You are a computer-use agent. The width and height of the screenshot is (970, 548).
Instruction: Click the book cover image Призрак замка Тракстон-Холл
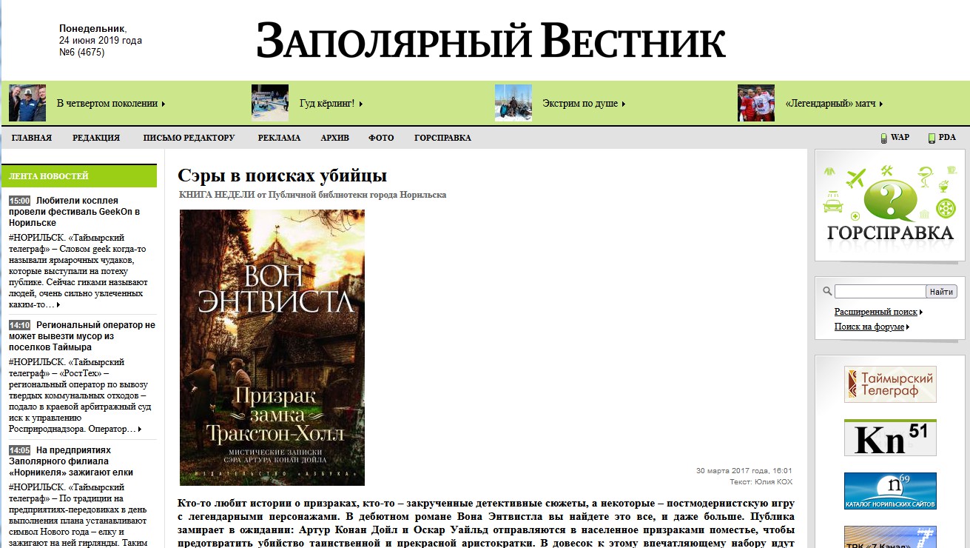pyautogui.click(x=272, y=347)
